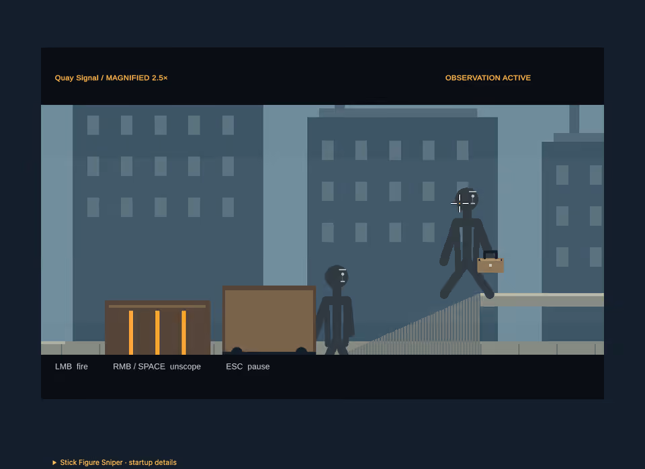Target the plain brown wheeled cart

269,320
